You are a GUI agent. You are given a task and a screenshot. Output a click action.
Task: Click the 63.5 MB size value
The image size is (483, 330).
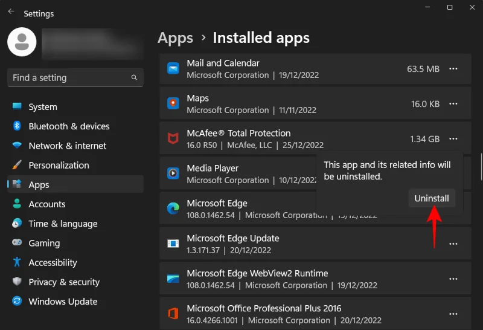(x=423, y=69)
